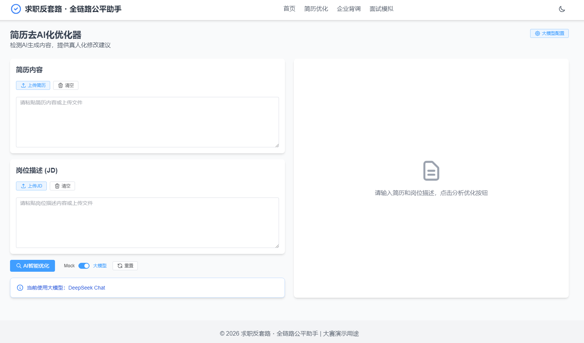The height and width of the screenshot is (343, 584).
Task: Clear job description with the trash 清空 button
Action: pyautogui.click(x=62, y=186)
